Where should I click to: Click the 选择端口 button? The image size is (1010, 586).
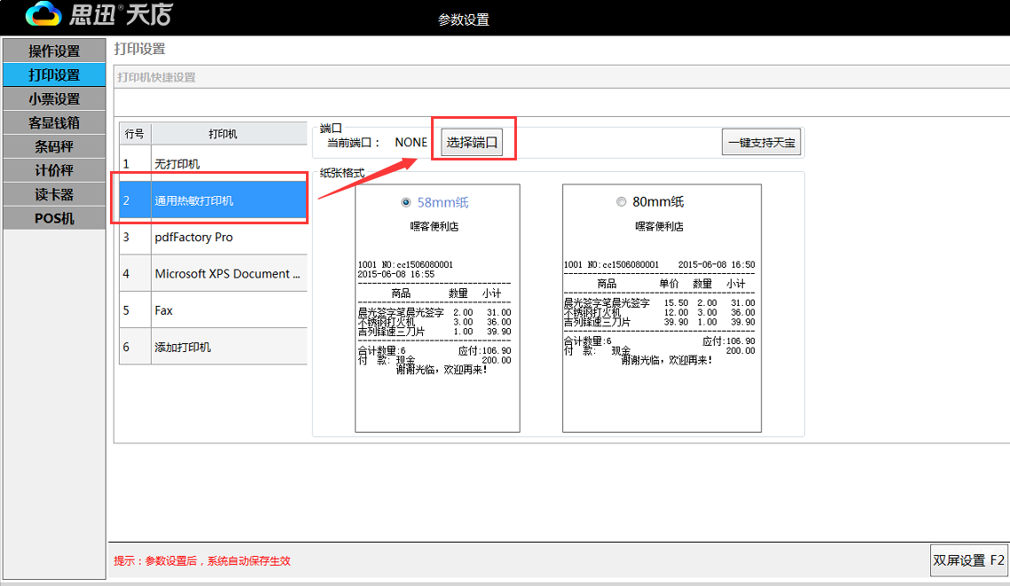[472, 143]
